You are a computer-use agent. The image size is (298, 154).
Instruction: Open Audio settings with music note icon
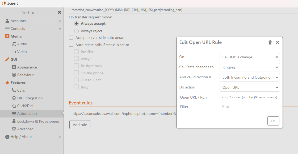[x=14, y=44]
